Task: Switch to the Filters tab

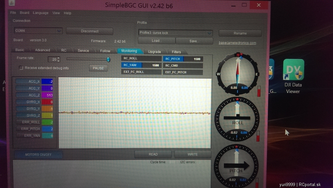Action: tap(176, 52)
